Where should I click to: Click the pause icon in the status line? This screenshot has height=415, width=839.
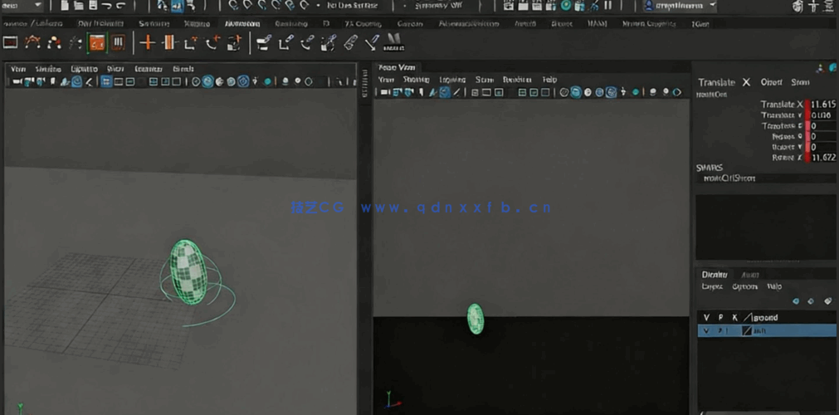point(607,6)
